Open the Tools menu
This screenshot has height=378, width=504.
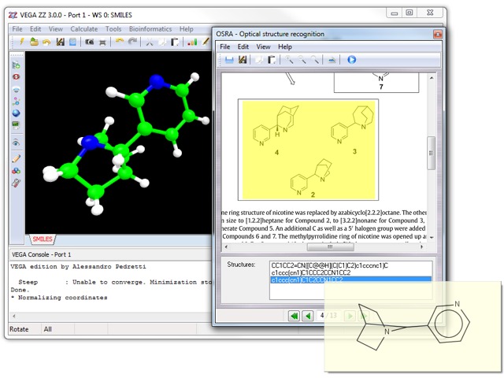point(113,29)
